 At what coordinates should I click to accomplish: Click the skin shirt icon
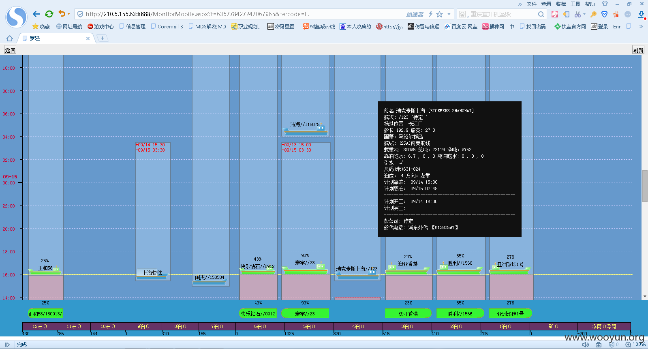tap(605, 4)
